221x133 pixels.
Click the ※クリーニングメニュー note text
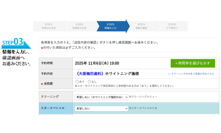pyautogui.click(x=143, y=97)
